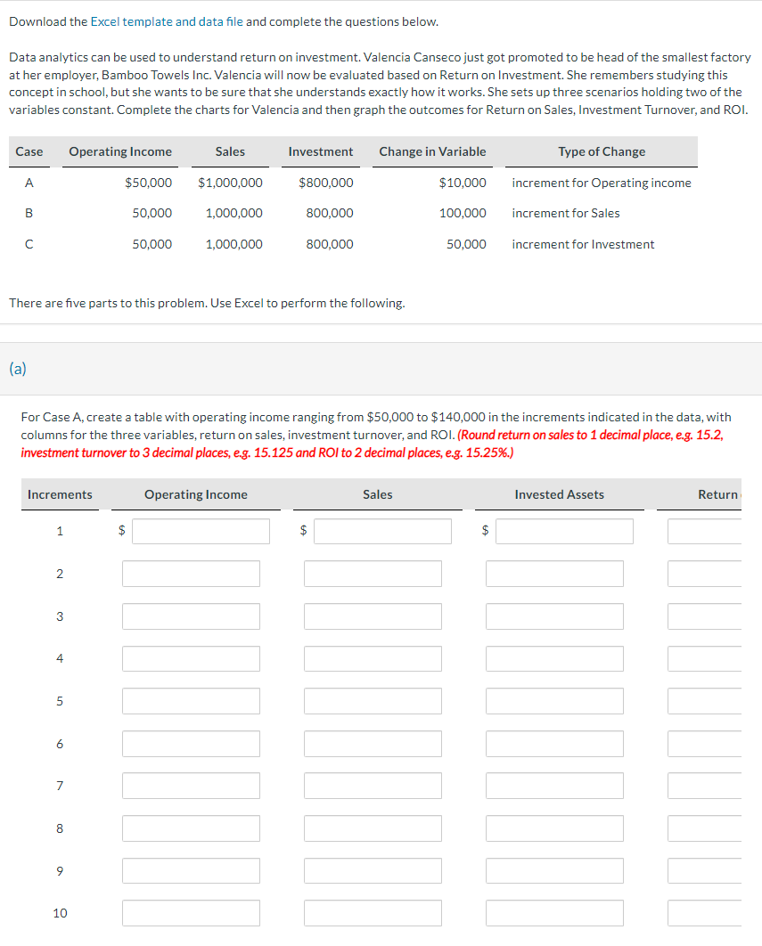Select the Sales input for increment 6

373,744
